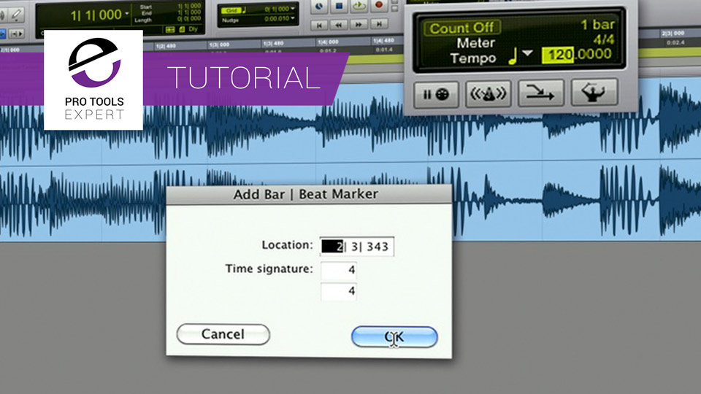Click the Tempo note resolution icon
The height and width of the screenshot is (394, 701).
click(513, 56)
